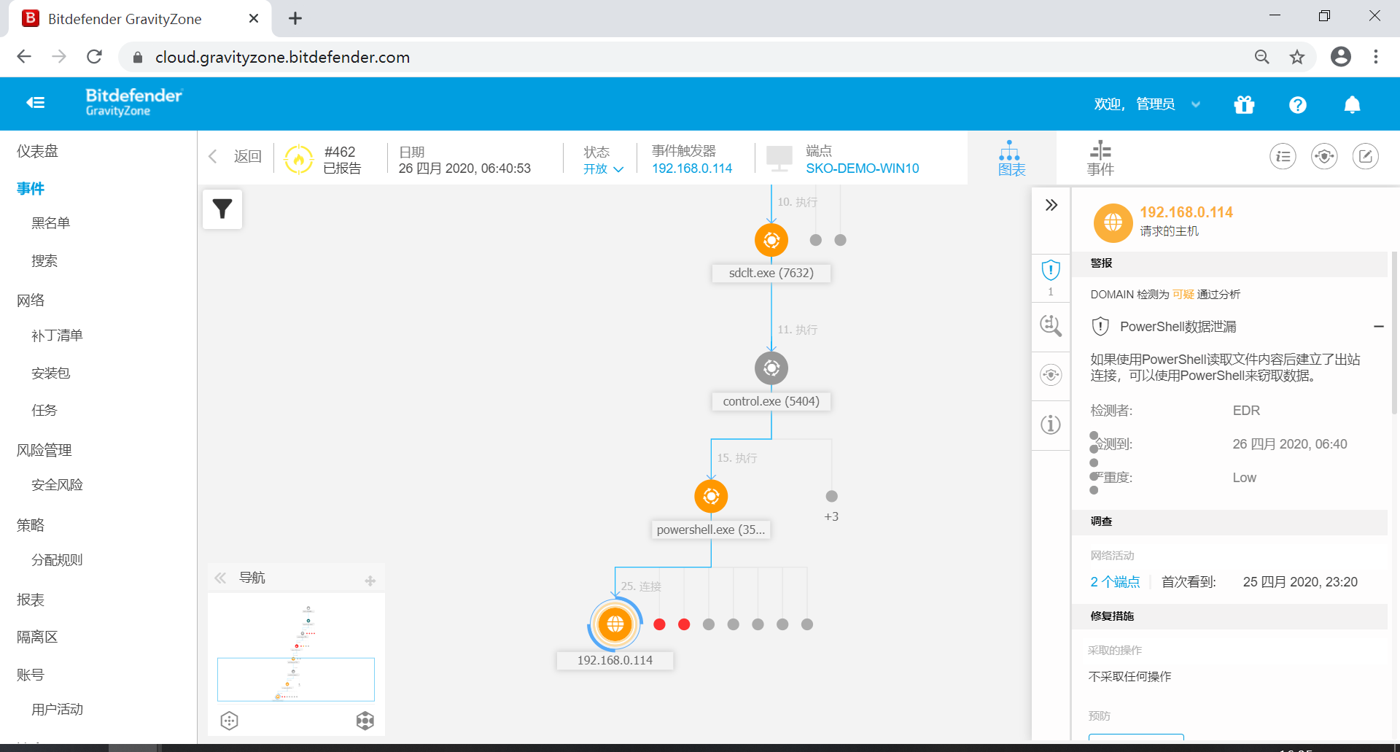Screen dimensions: 1400x752
Task: Open the graph filter funnel icon
Action: point(222,209)
